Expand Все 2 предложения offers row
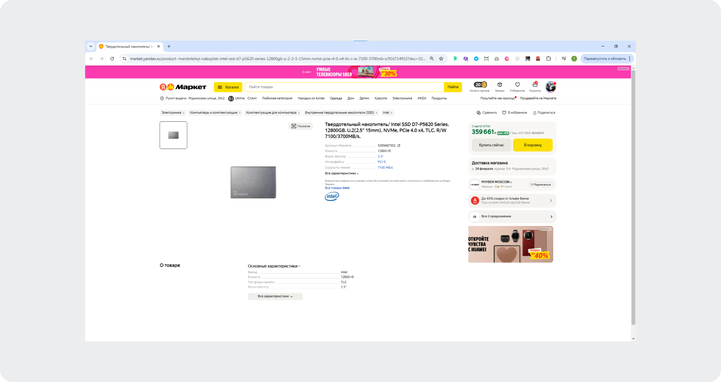Viewport: 721px width, 382px height. point(512,216)
